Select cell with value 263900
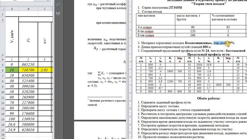The width and height of the screenshot is (247, 139). (28, 97)
